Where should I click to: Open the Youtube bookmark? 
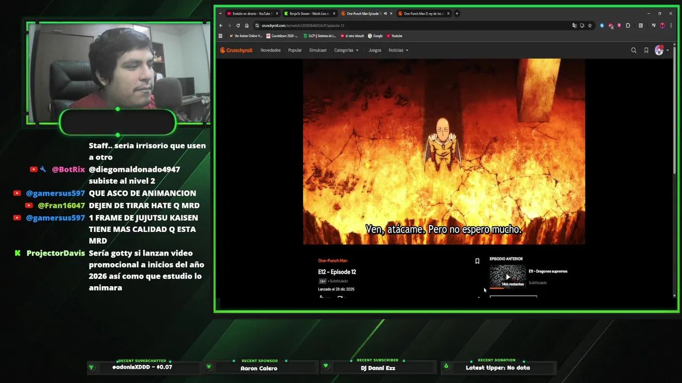tap(394, 36)
